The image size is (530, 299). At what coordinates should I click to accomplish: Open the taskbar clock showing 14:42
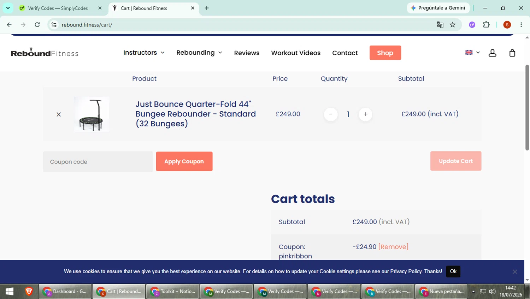511,292
